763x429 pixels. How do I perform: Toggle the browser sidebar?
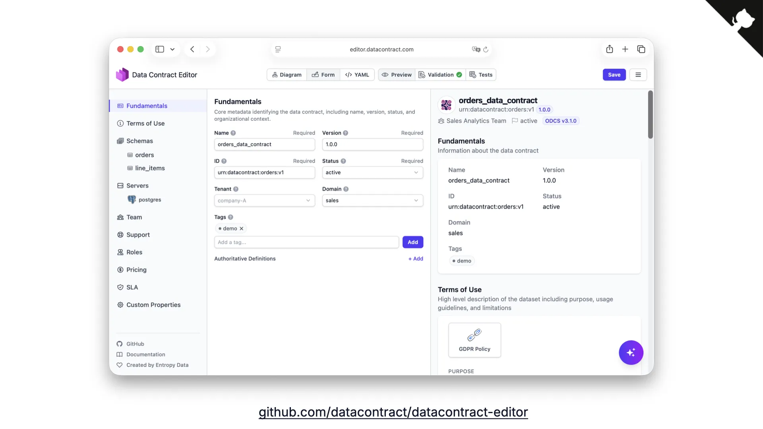pyautogui.click(x=159, y=49)
